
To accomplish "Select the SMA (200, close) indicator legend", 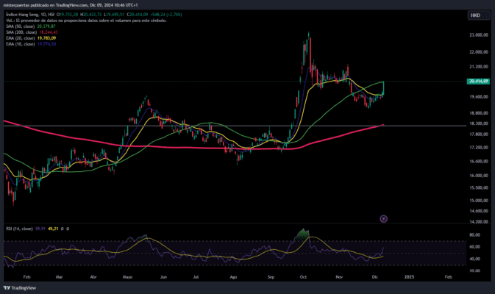I will click(32, 32).
